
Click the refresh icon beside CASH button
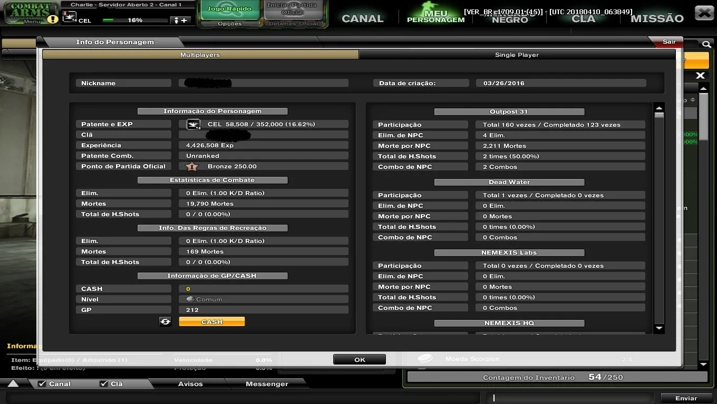click(x=165, y=321)
